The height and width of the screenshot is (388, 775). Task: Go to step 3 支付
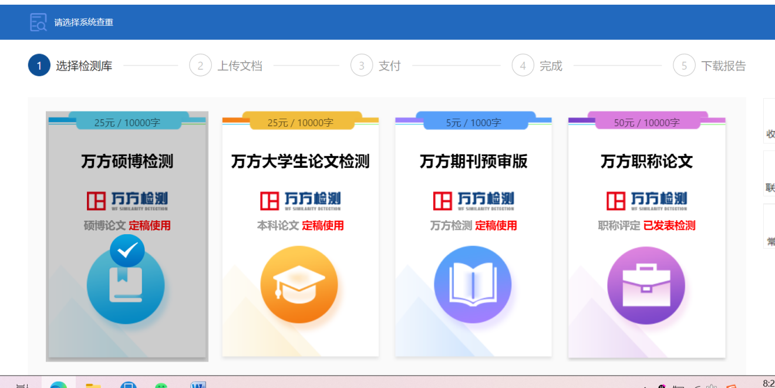(x=376, y=66)
